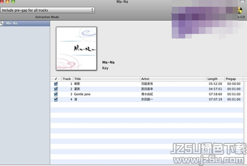The image size is (247, 166).
Task: Sort by the Artist column header
Action: coord(173,79)
